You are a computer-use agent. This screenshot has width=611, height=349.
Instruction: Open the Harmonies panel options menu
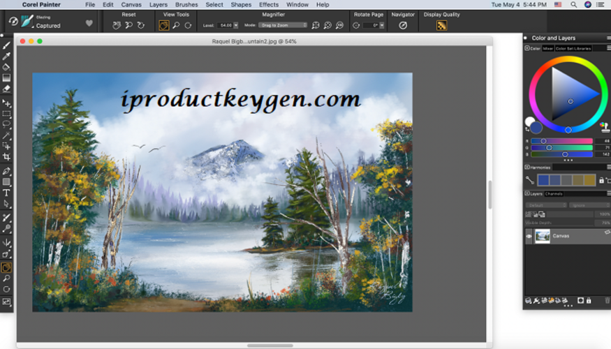click(609, 167)
